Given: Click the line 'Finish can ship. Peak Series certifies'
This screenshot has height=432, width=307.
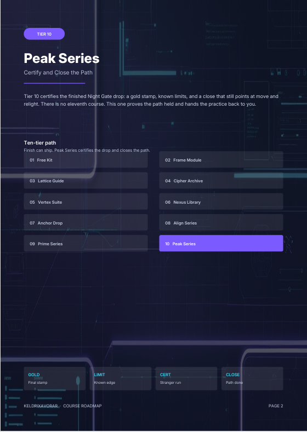Looking at the screenshot, I should click(87, 151).
